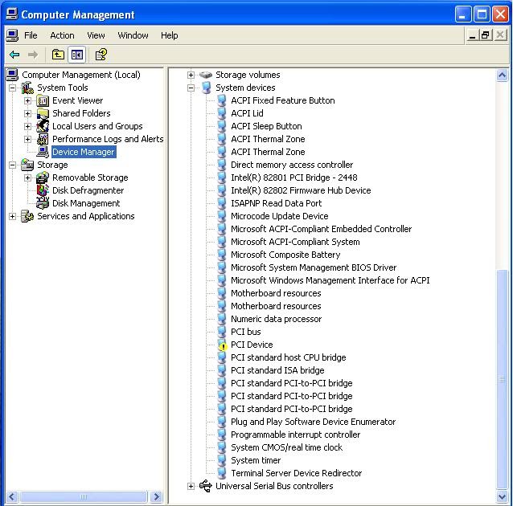Click the Help toolbar icon

coord(101,55)
